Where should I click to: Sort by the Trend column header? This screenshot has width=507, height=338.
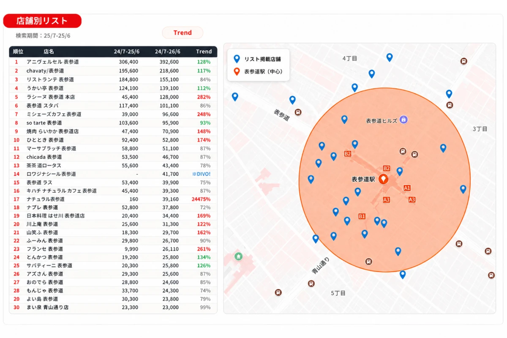click(204, 52)
